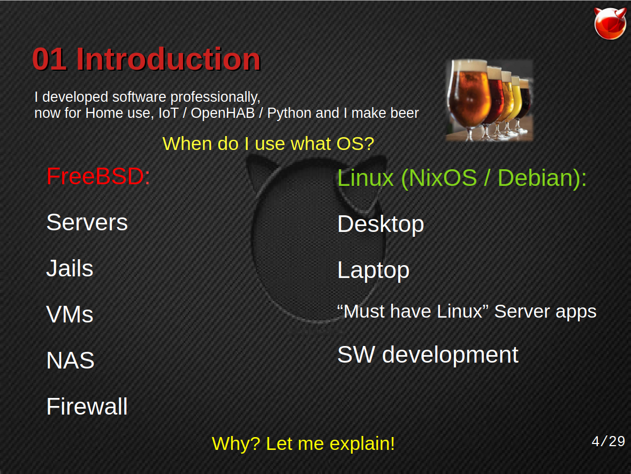Image resolution: width=631 pixels, height=474 pixels.
Task: Click the red 'FreeBSD:' heading
Action: 98,176
